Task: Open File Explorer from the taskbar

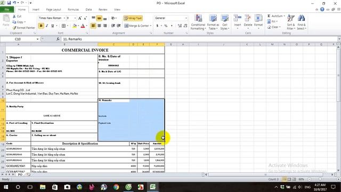Action: point(43,187)
